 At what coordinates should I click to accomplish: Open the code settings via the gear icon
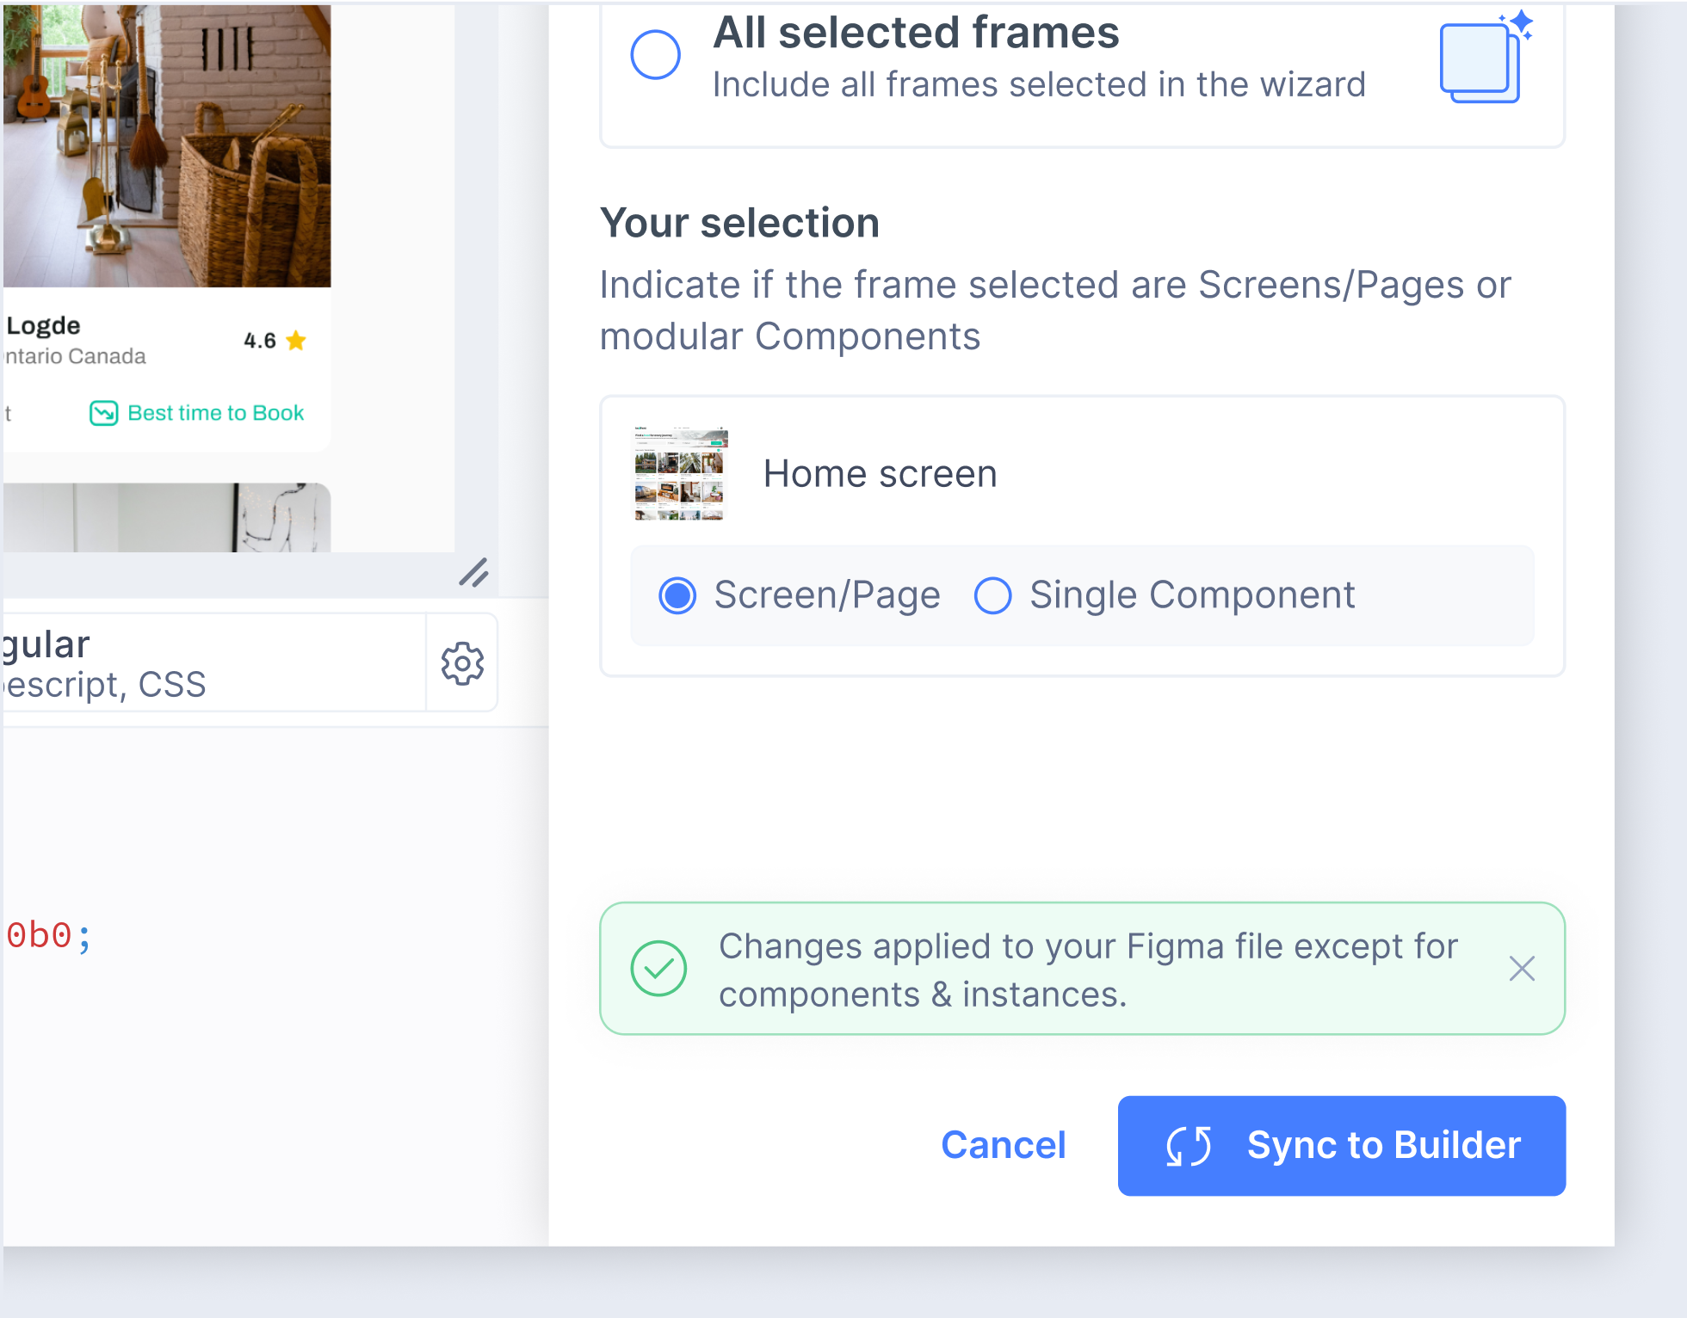[462, 662]
